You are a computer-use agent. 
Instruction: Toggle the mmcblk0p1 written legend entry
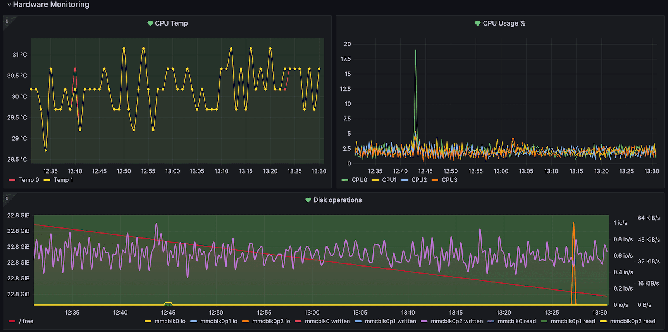pos(391,321)
